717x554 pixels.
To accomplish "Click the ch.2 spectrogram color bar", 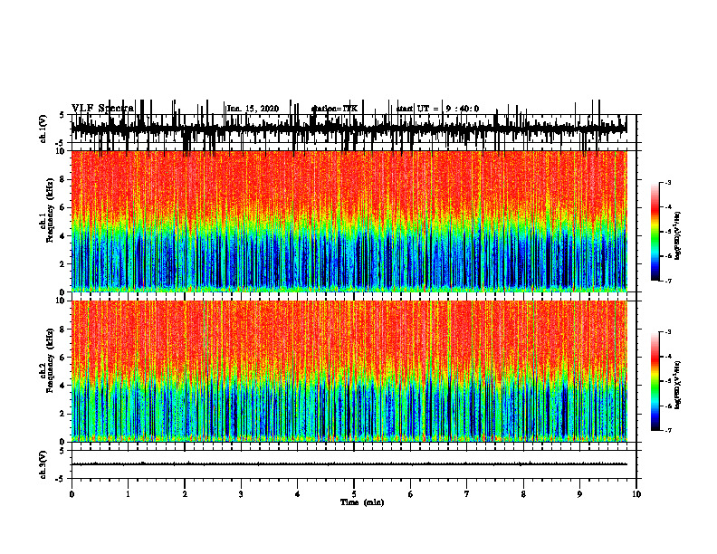I will (x=655, y=381).
